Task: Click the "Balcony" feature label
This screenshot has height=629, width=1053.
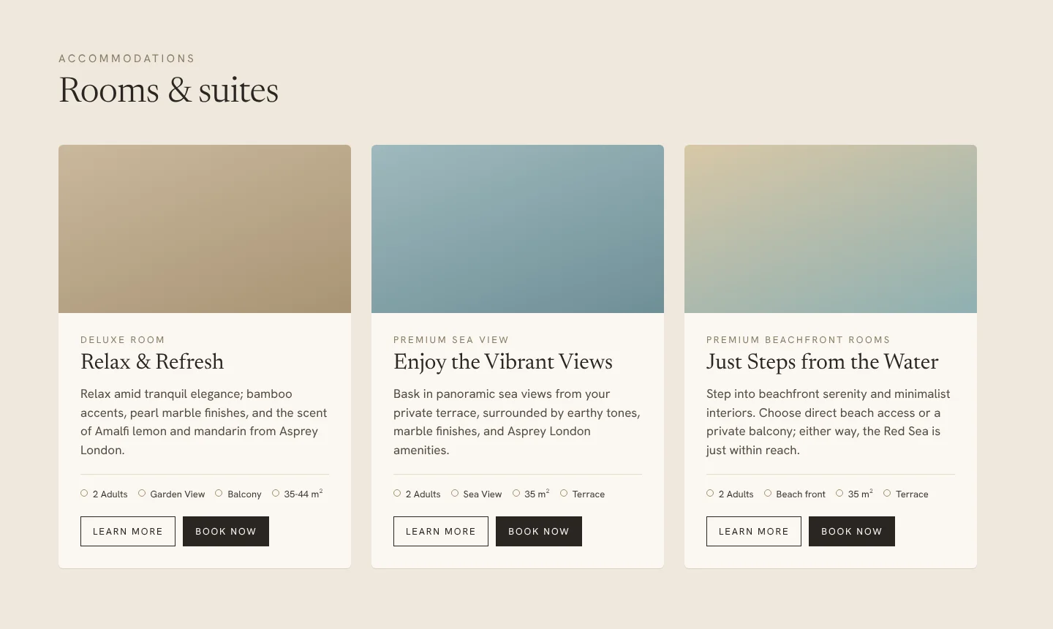Action: [x=244, y=494]
